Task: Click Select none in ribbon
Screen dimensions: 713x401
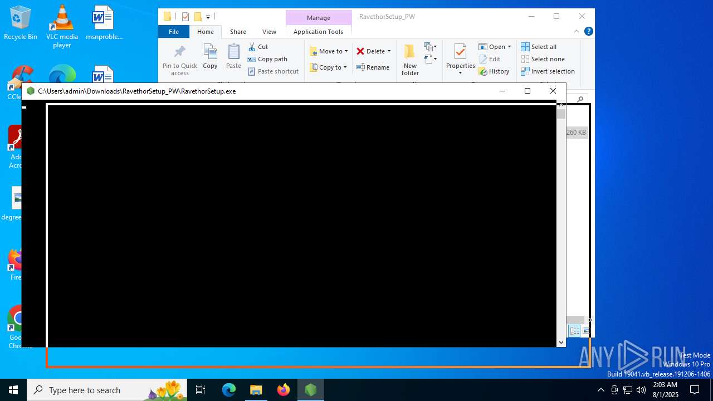Action: 543,59
